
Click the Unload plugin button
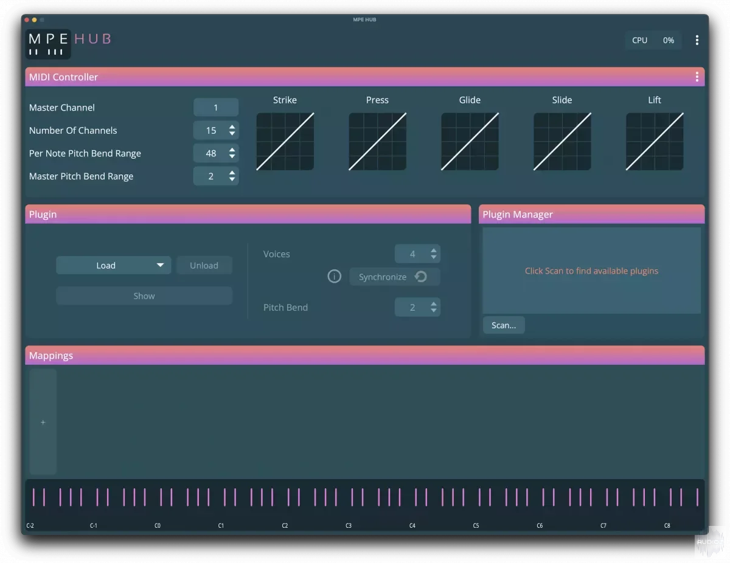[204, 265]
